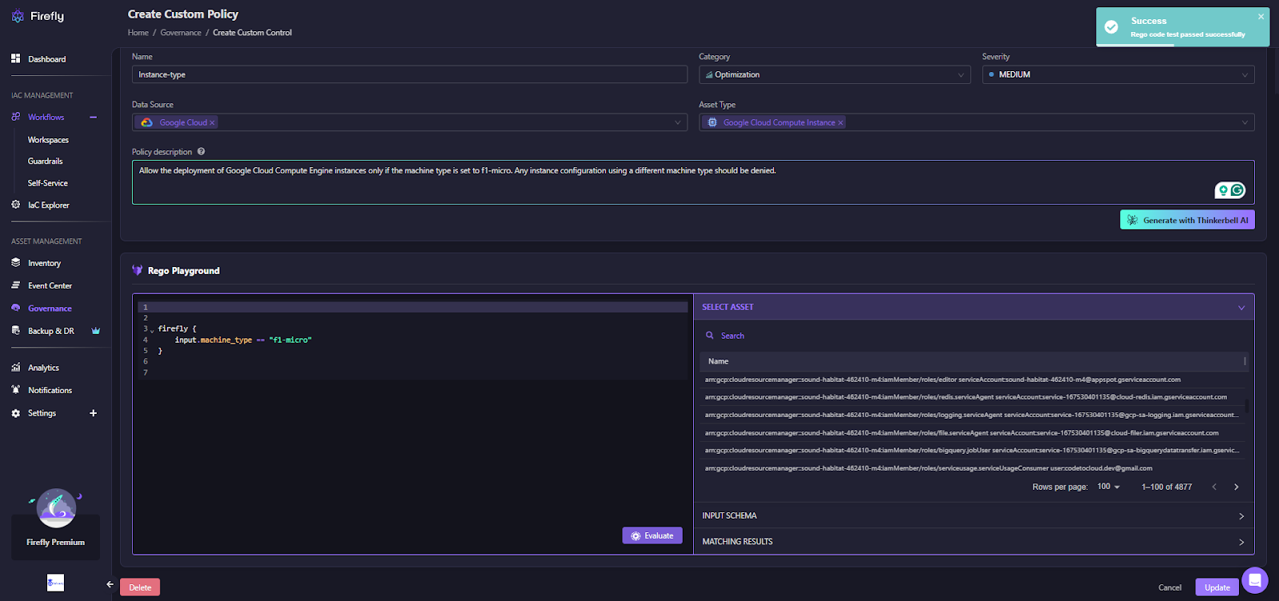Remove Google Cloud Compute Instance asset tag
Image resolution: width=1279 pixels, height=601 pixels.
840,122
